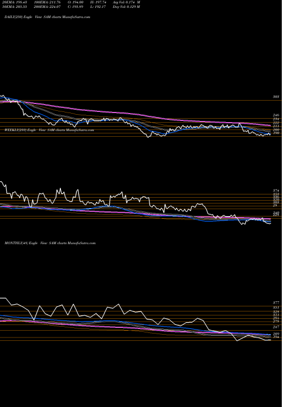Click the 50EMA value readout
The height and width of the screenshot is (407, 282).
[x=15, y=7]
